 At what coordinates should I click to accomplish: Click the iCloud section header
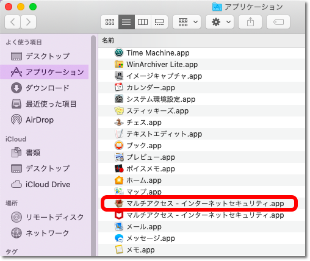pyautogui.click(x=16, y=139)
